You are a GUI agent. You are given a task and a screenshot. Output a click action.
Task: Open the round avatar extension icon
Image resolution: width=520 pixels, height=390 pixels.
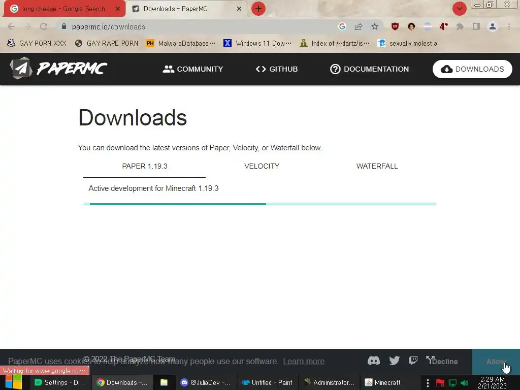click(411, 26)
